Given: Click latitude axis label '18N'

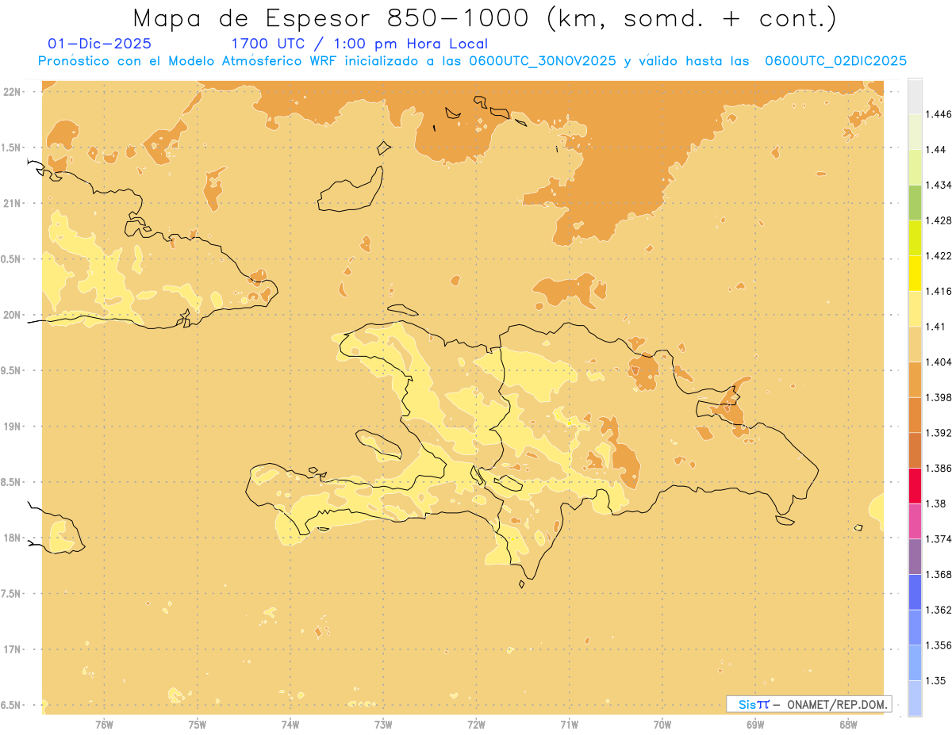Looking at the screenshot, I should (13, 538).
